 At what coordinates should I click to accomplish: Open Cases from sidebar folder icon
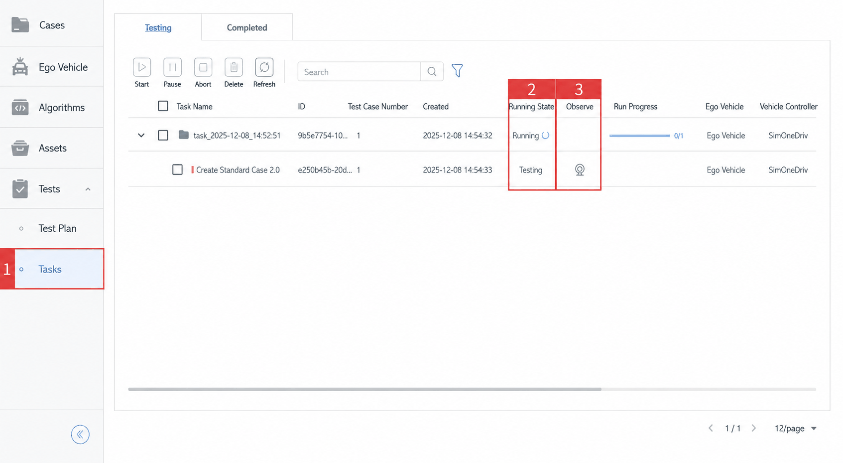pyautogui.click(x=20, y=25)
